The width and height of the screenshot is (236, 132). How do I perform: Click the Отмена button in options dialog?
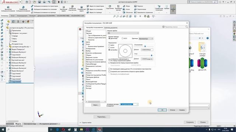[172, 110]
